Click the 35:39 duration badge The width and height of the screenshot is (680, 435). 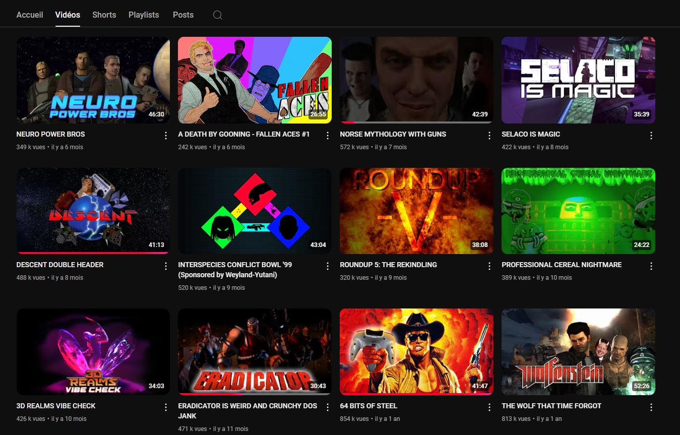click(x=642, y=114)
